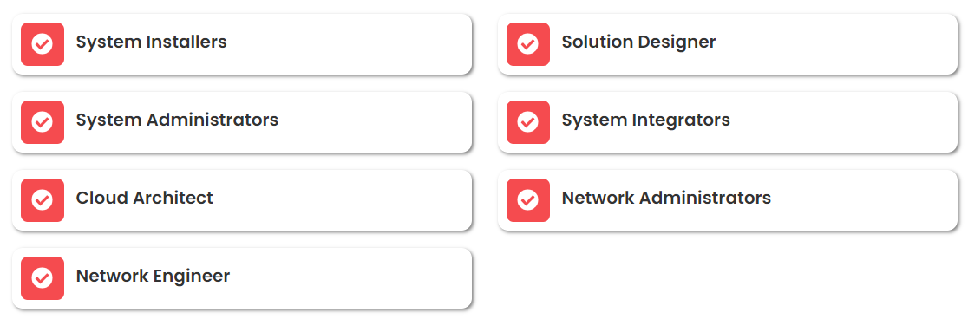The height and width of the screenshot is (319, 968).
Task: Select the check icon for Network Engineer
Action: click(43, 278)
